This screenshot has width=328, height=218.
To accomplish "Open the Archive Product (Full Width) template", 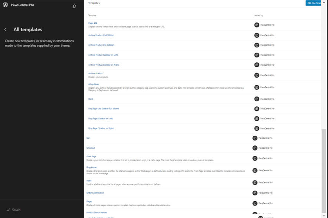I will [x=101, y=35].
